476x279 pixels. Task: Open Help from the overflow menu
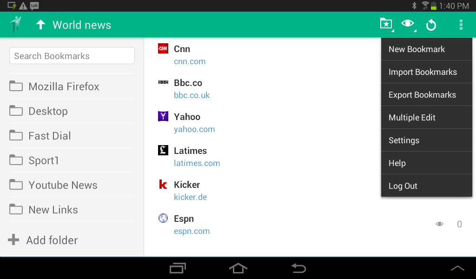pyautogui.click(x=427, y=163)
